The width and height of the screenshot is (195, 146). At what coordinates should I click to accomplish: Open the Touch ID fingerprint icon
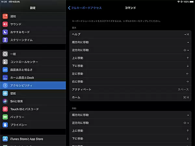click(5, 109)
